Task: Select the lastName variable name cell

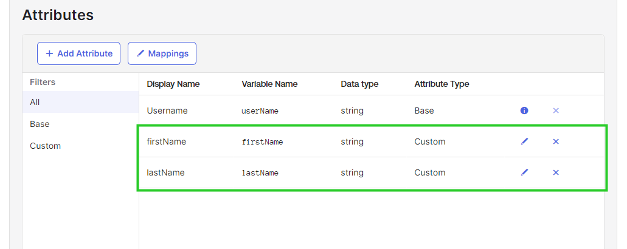Action: 260,173
